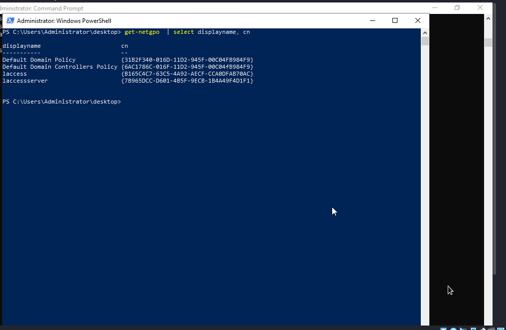Screen dimensions: 506x330
Task: Click GUID {7B965DCC-D601-4B5F-9ECB-1B4A49F4D1F1}
Action: coord(187,81)
